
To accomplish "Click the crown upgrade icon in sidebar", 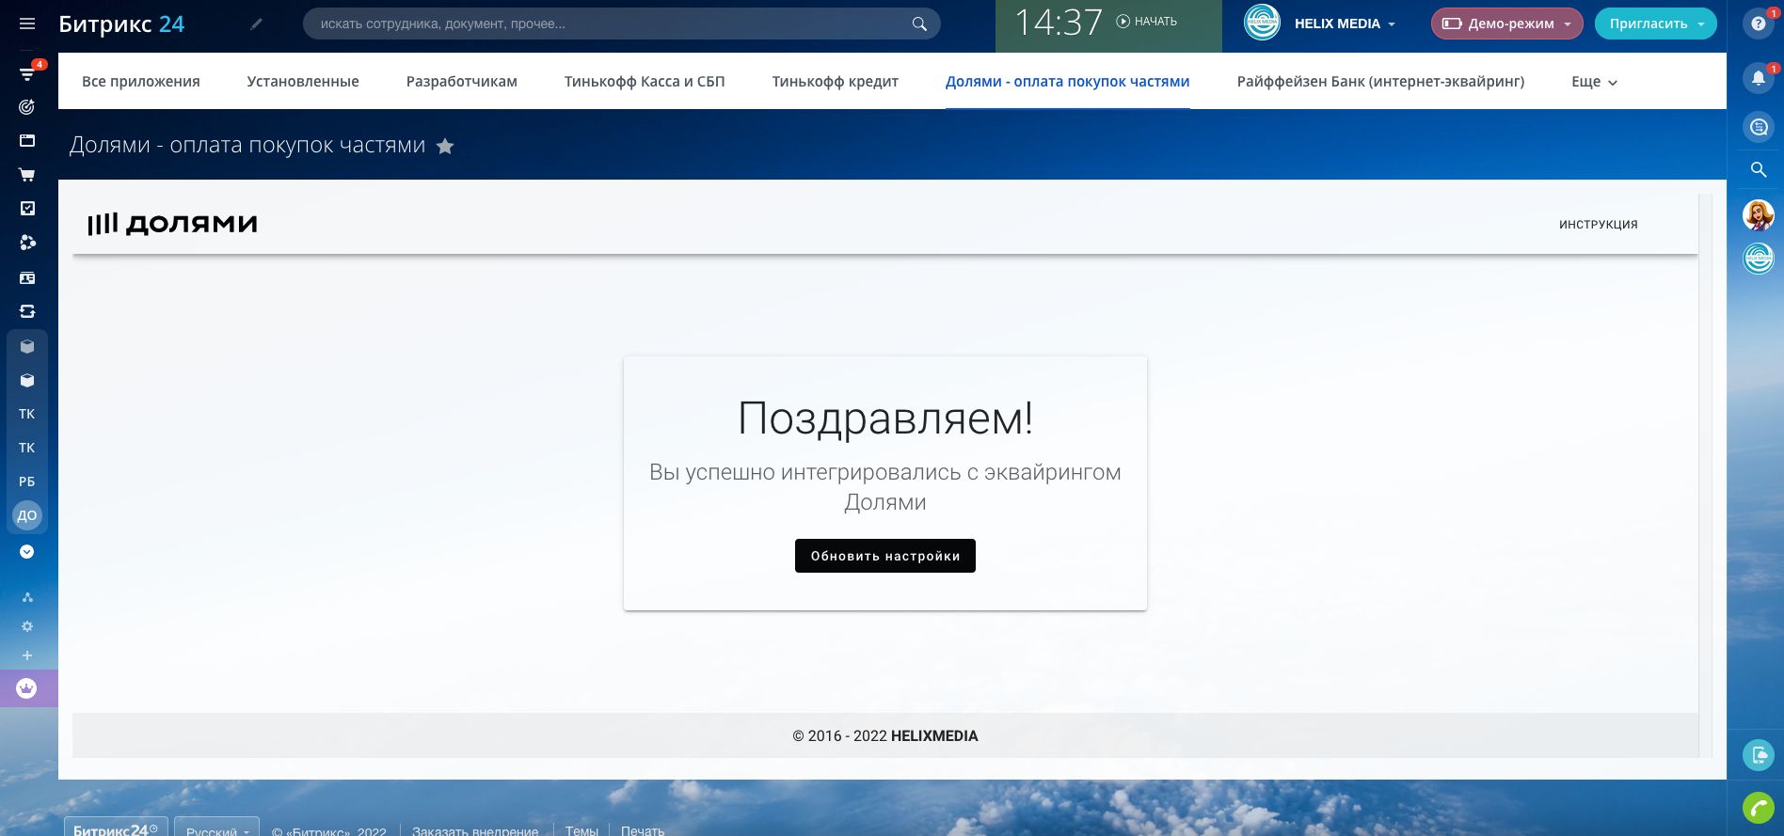I will 27,688.
